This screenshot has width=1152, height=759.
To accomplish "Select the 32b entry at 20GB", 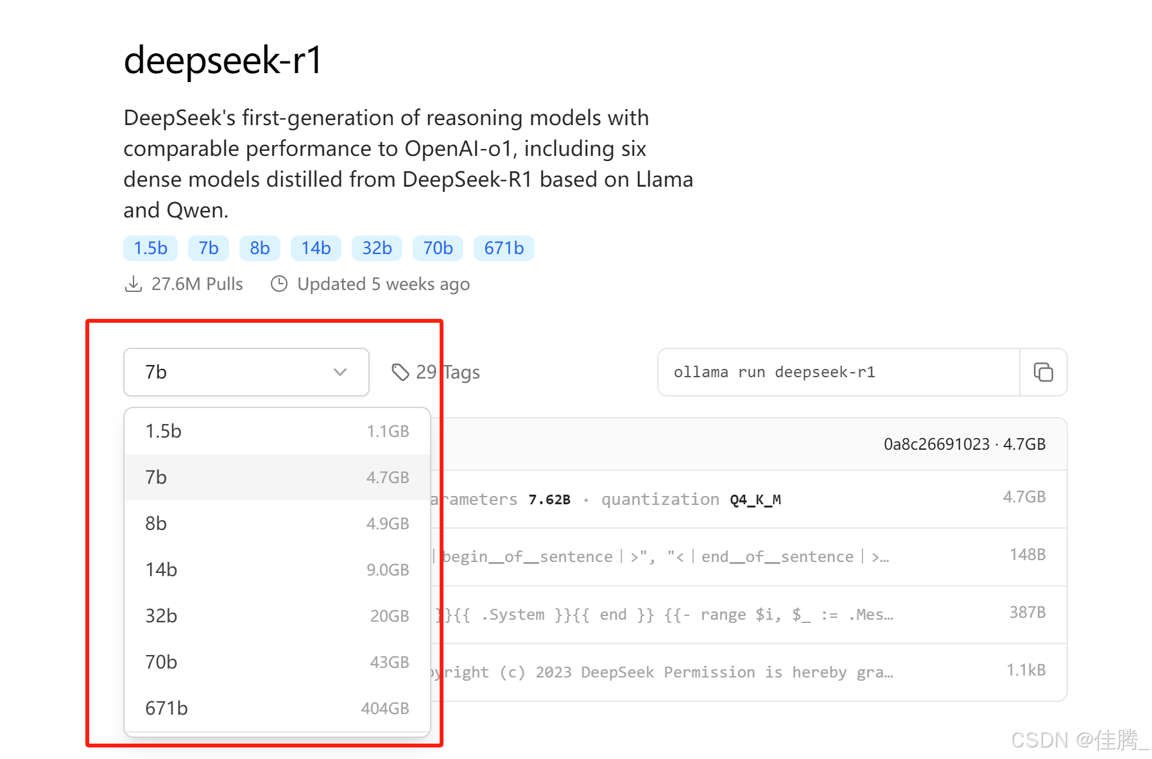I will coord(277,616).
